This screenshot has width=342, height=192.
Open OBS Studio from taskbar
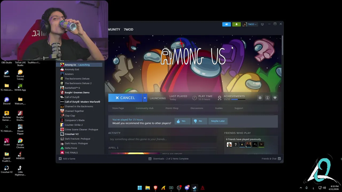click(x=179, y=188)
